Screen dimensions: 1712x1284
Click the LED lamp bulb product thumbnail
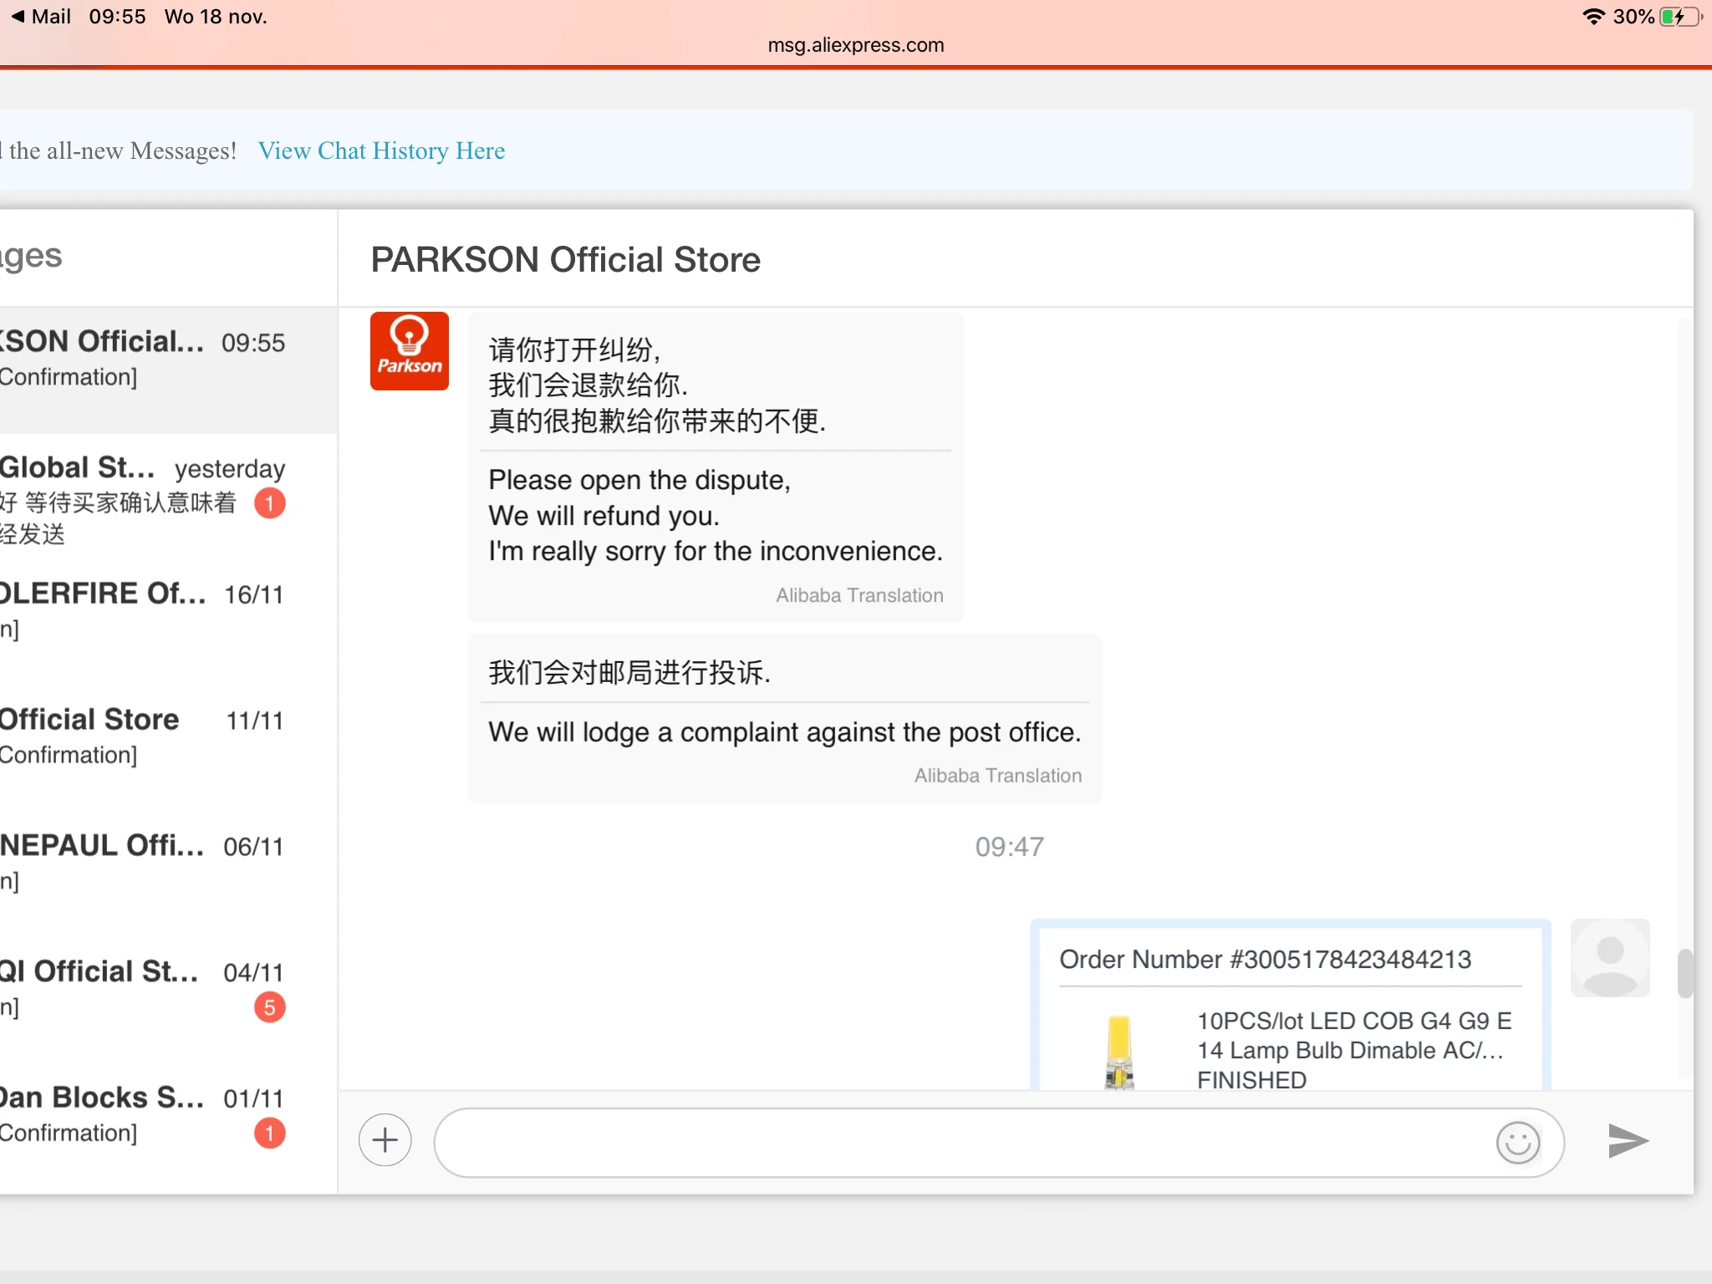pyautogui.click(x=1119, y=1050)
